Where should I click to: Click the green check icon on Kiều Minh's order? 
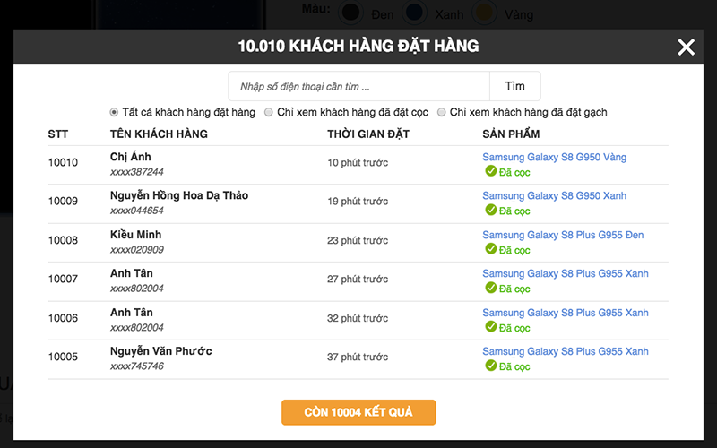tap(490, 249)
